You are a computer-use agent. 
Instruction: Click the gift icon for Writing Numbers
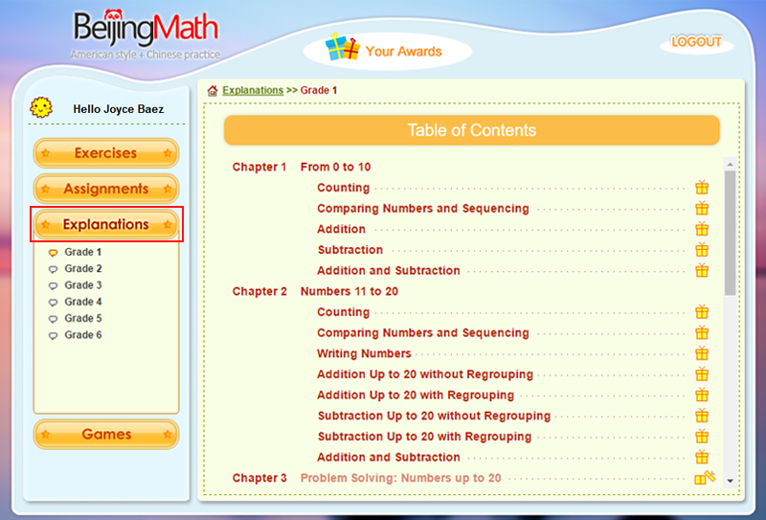tap(702, 353)
